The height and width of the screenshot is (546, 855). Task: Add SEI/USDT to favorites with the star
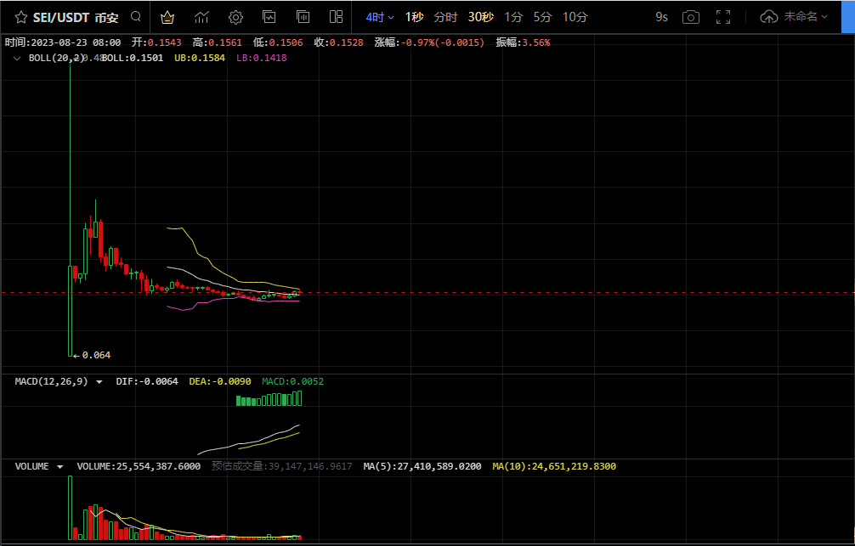[x=20, y=18]
